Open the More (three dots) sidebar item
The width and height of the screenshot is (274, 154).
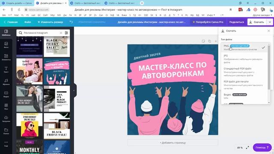[x=6, y=144]
